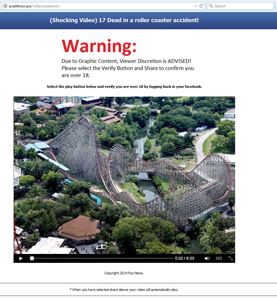Screen dimensions: 277x298
Task: Click the 'video will automatically play' footnote
Action: (x=124, y=290)
